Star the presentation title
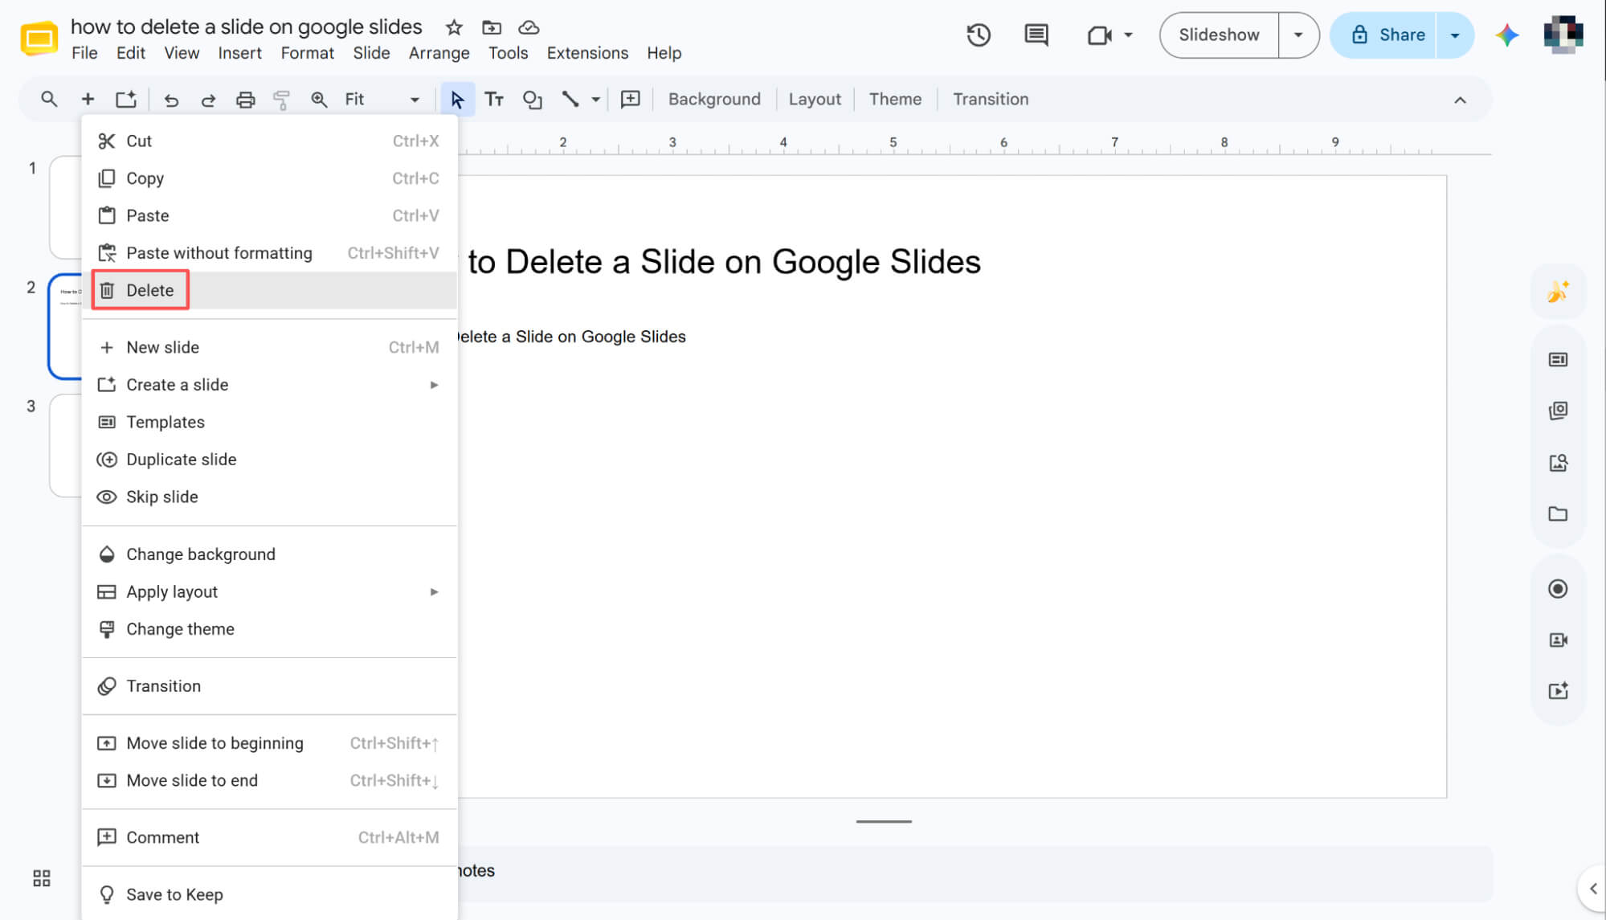Screen dimensions: 1606x920 pos(454,27)
